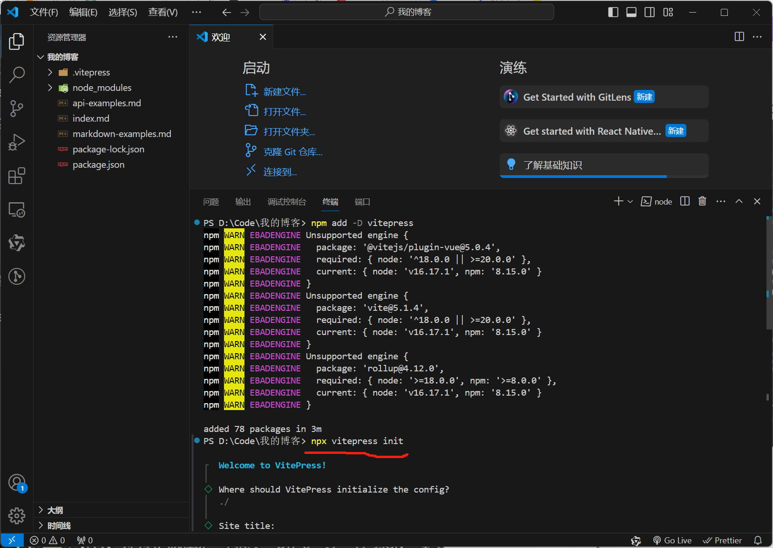Viewport: 773px width, 548px height.
Task: Open 了解基础知识 walkthrough
Action: (604, 165)
